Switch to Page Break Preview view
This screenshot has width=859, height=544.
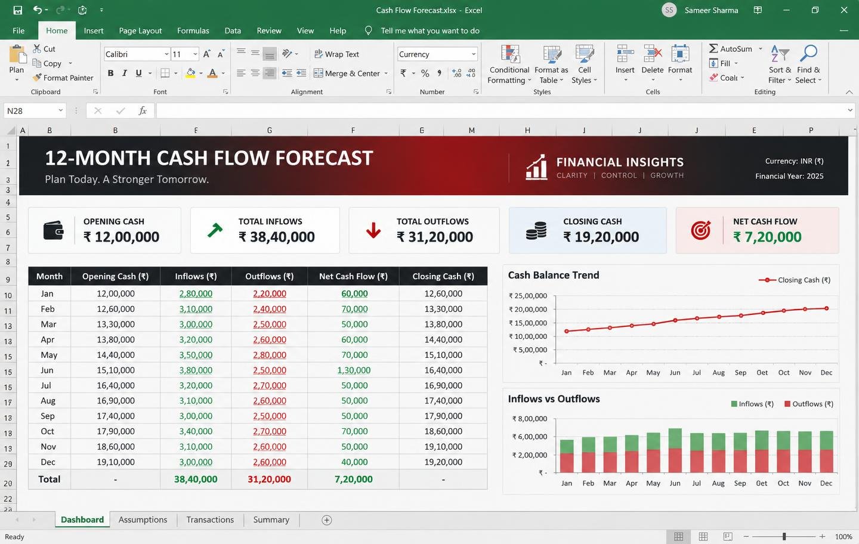pyautogui.click(x=728, y=537)
